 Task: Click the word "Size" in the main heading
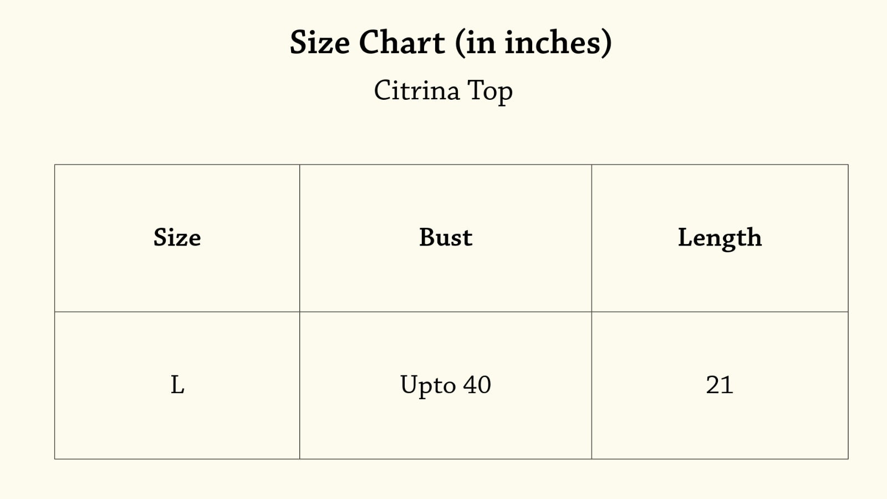[x=320, y=43]
